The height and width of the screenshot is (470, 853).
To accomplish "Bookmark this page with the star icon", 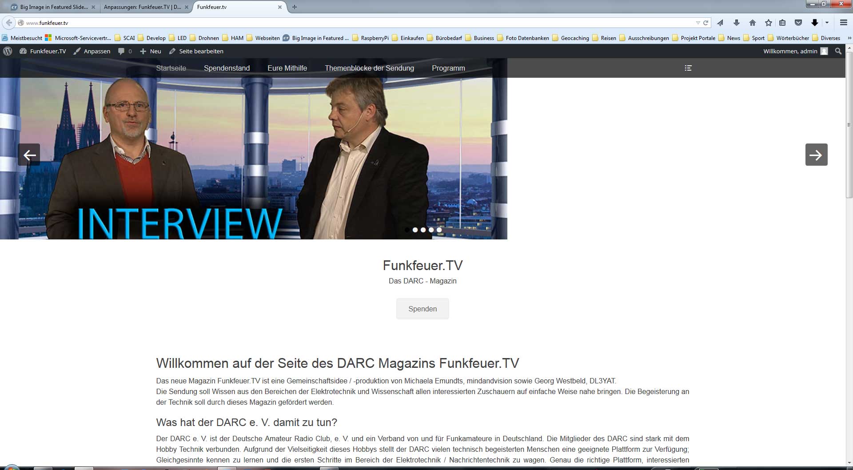I will tap(768, 23).
